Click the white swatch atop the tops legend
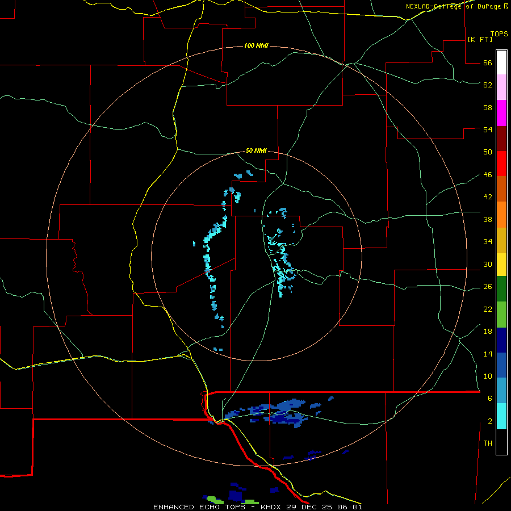The height and width of the screenshot is (511, 511). tap(501, 62)
